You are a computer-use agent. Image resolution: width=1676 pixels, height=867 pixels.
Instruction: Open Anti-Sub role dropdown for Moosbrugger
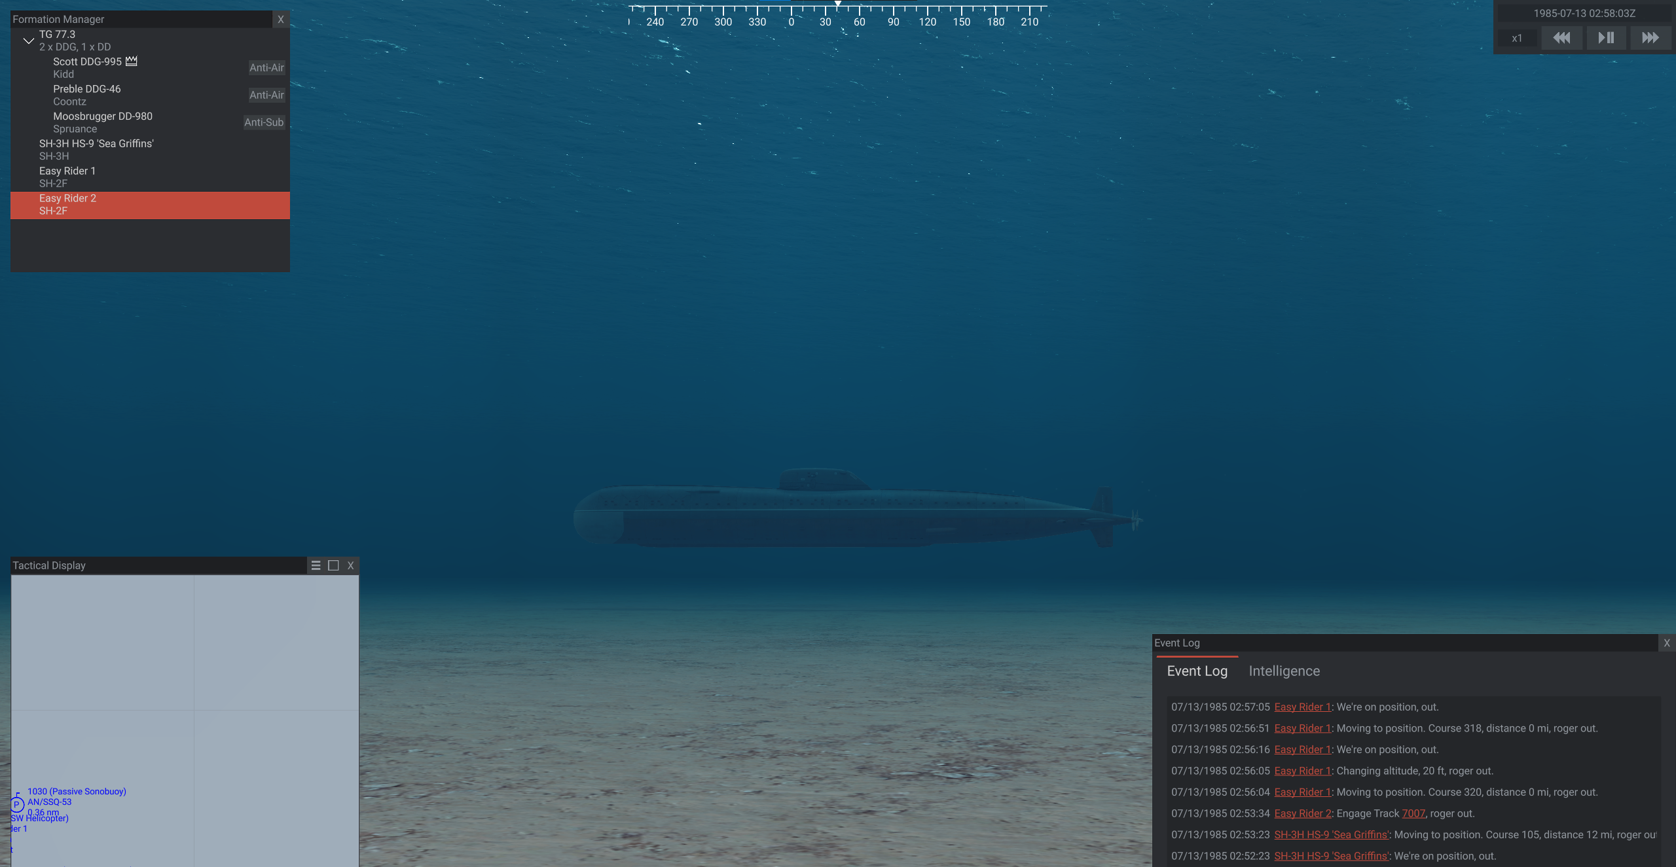coord(264,122)
